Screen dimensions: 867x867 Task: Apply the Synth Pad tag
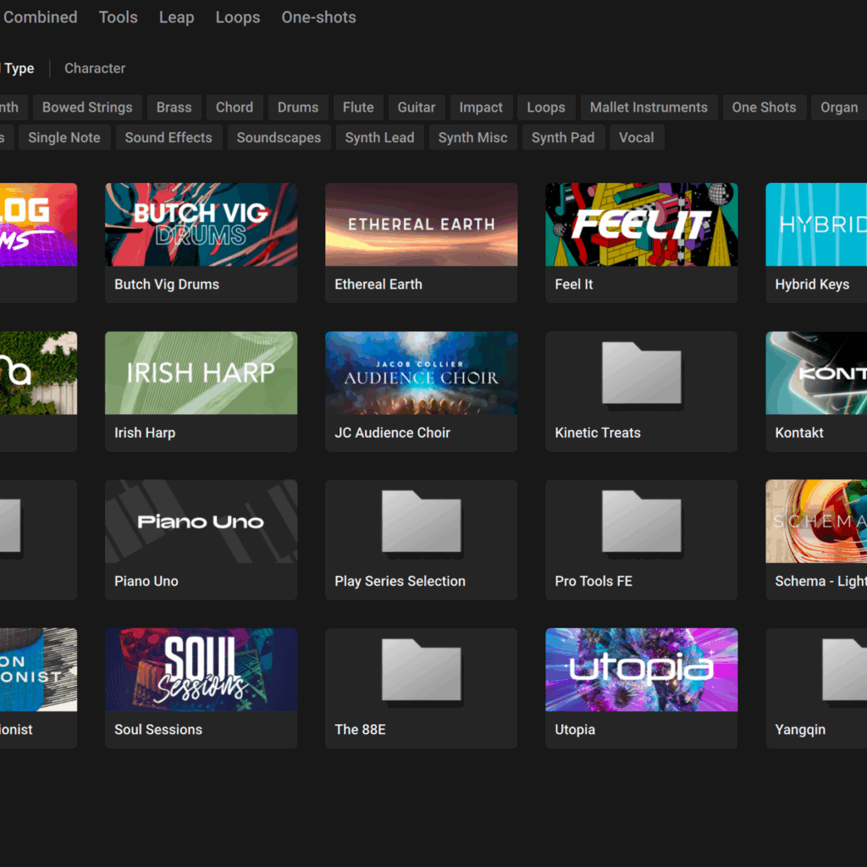[563, 138]
